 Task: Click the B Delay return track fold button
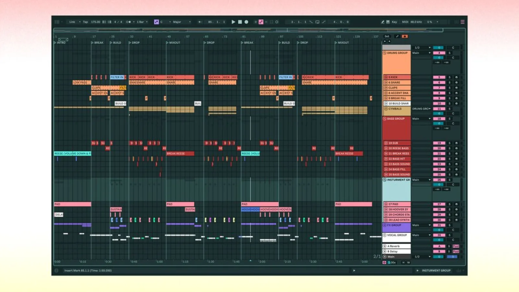click(x=385, y=251)
